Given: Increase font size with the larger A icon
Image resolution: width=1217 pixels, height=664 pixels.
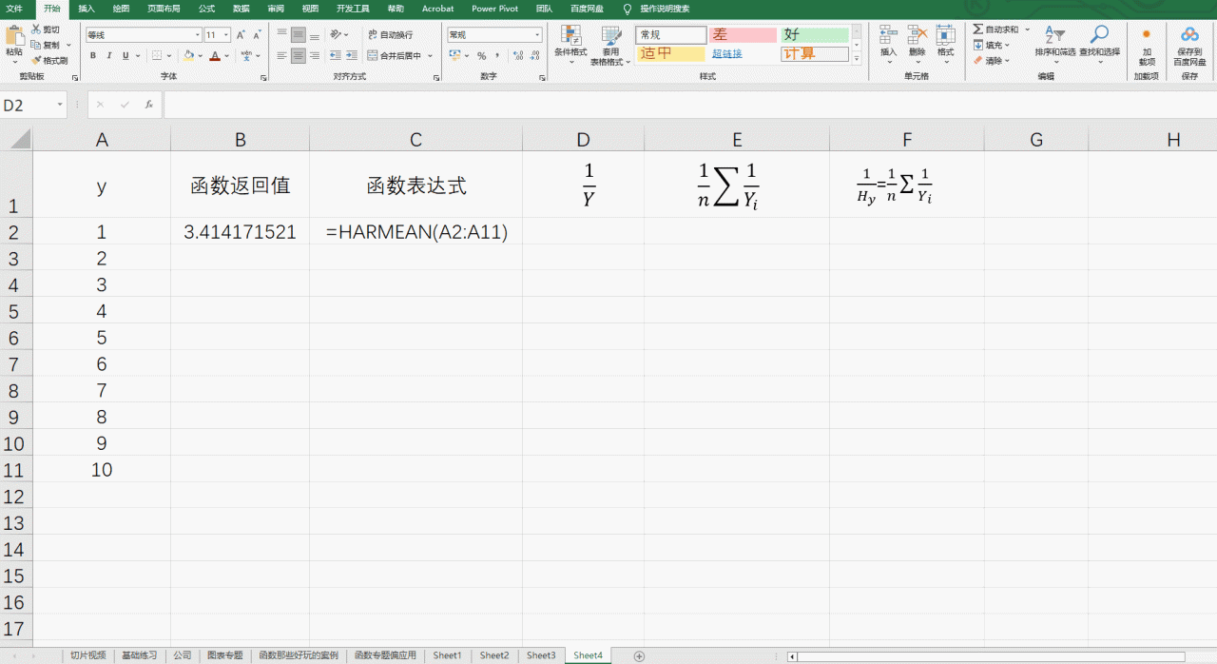Looking at the screenshot, I should click(x=242, y=35).
